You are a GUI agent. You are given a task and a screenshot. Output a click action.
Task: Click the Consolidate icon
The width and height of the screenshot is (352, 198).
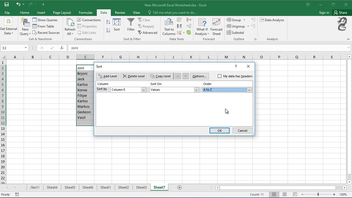point(189,20)
